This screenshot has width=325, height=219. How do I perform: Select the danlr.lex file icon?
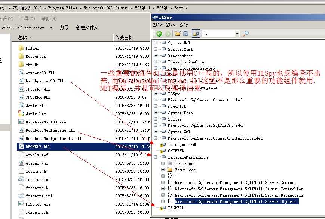coord(21,113)
